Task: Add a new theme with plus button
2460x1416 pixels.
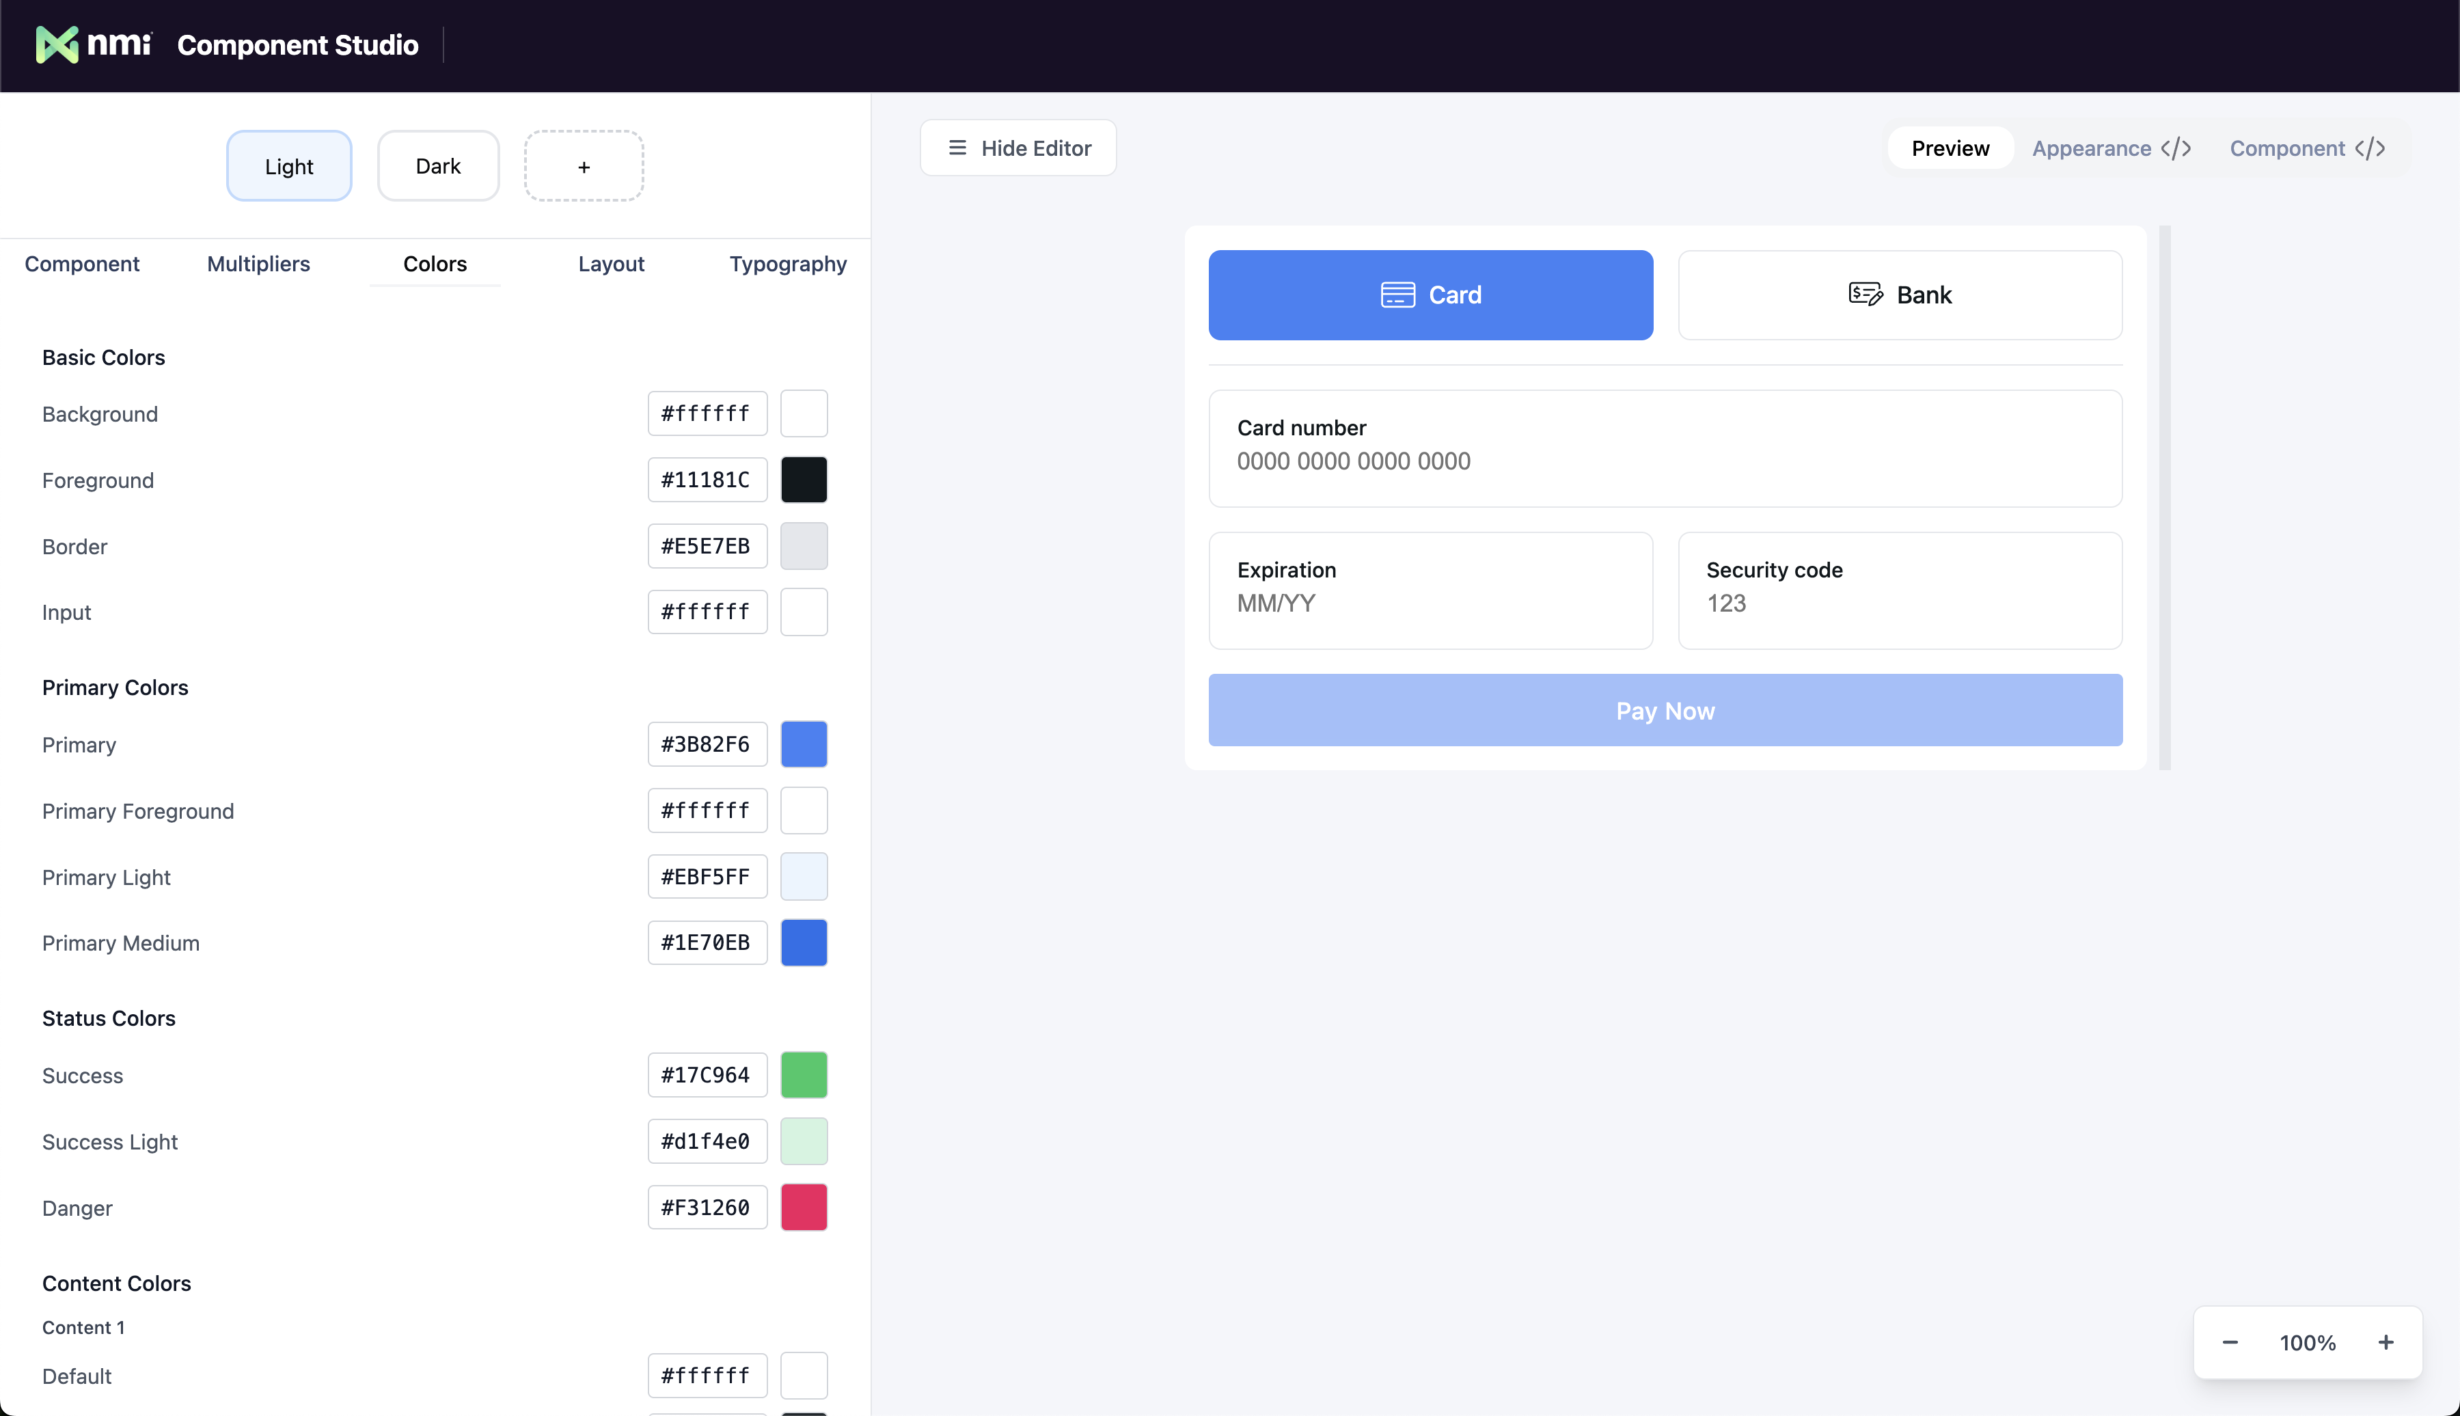Action: 584,166
